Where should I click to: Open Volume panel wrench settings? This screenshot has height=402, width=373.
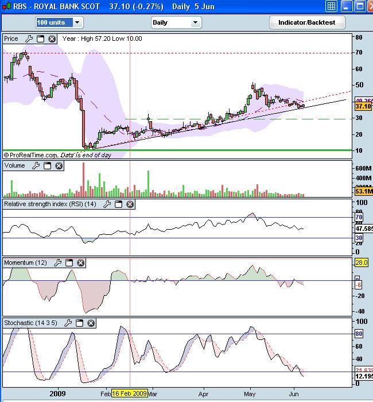(x=36, y=166)
